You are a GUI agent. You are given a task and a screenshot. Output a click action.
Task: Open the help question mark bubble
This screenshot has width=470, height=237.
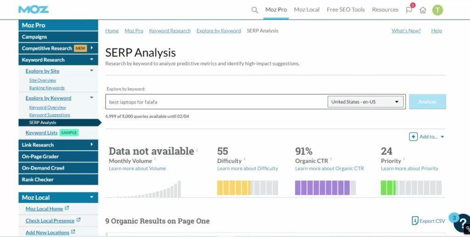[x=463, y=223]
